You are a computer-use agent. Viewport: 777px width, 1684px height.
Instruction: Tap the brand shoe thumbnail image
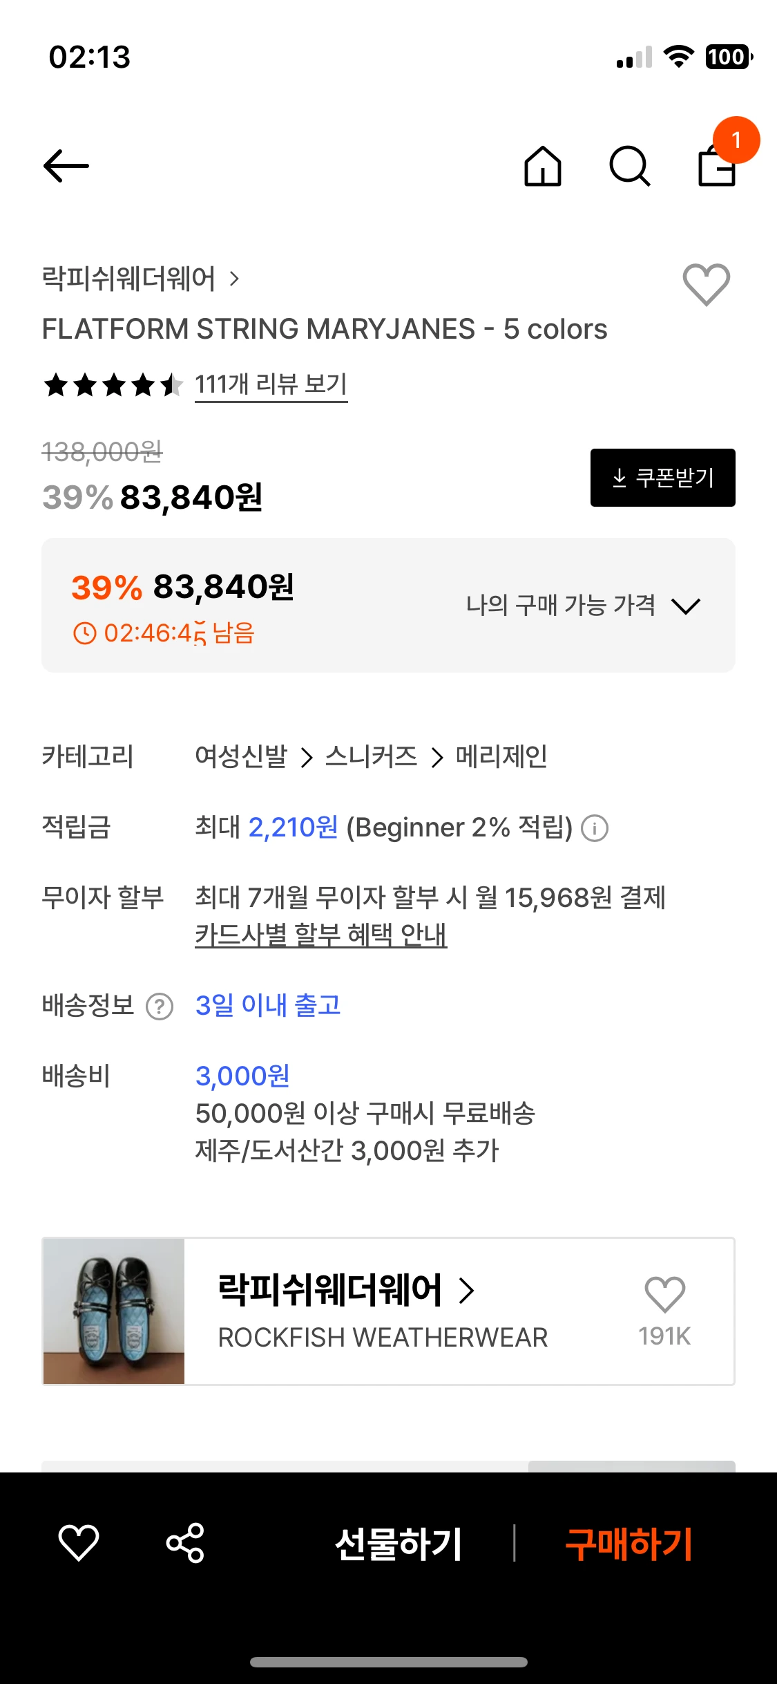click(114, 1311)
